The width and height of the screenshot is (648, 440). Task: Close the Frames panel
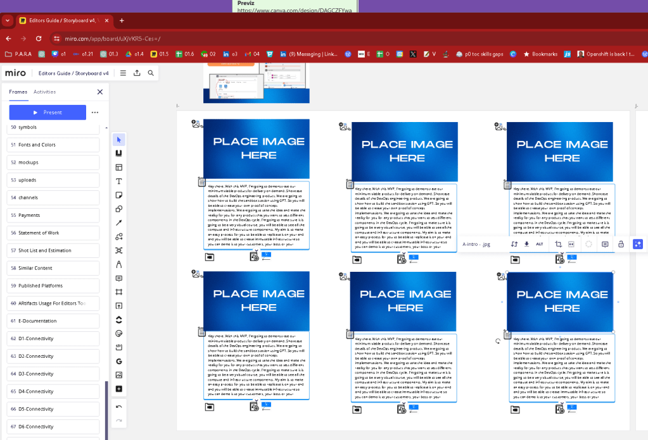tap(100, 92)
